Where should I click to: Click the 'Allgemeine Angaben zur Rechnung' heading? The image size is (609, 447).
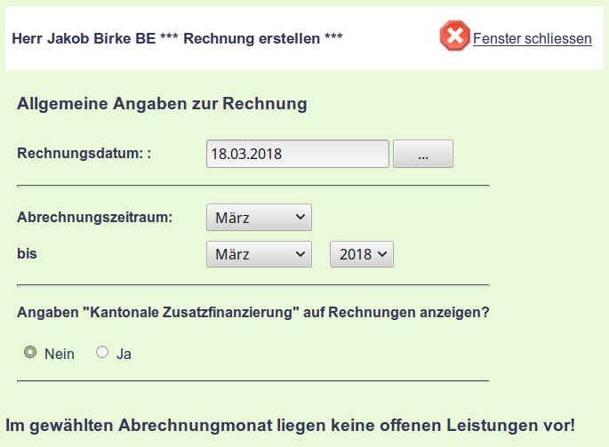click(x=162, y=104)
